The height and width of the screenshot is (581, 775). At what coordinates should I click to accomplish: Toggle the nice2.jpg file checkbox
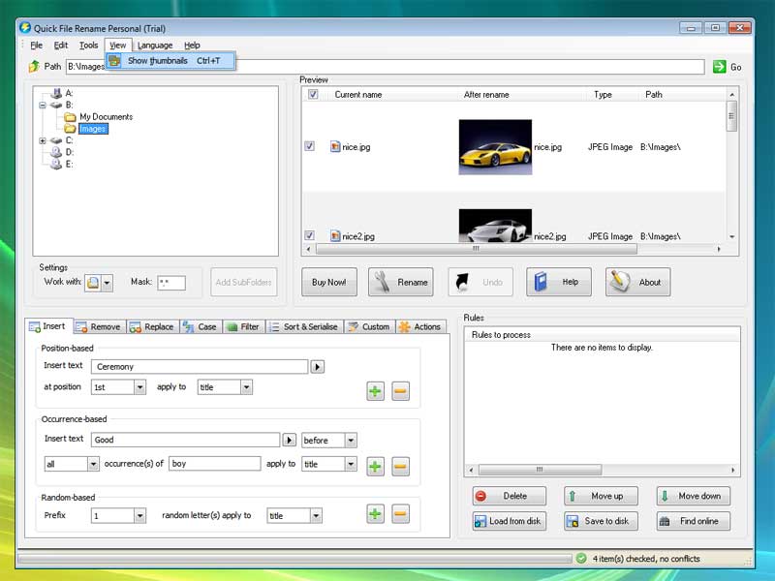(310, 235)
